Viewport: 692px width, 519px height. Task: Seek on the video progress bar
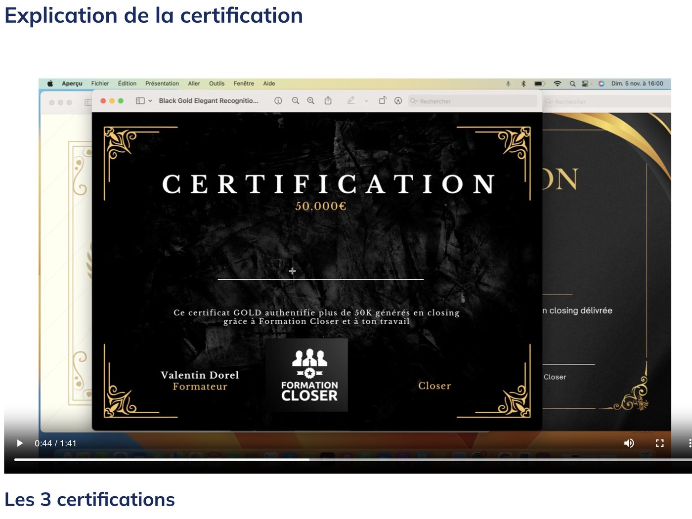[x=353, y=460]
